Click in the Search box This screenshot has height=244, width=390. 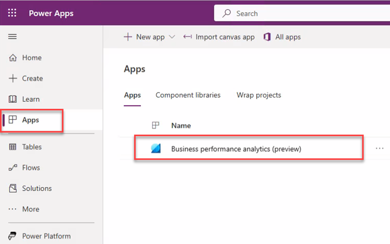point(302,13)
